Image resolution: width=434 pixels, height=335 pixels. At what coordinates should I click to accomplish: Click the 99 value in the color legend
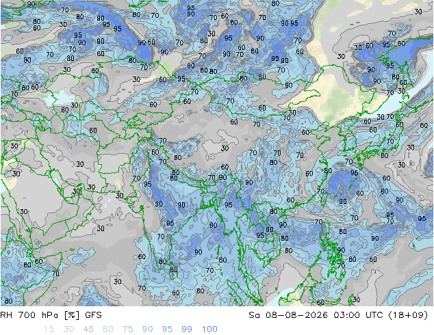pyautogui.click(x=187, y=330)
